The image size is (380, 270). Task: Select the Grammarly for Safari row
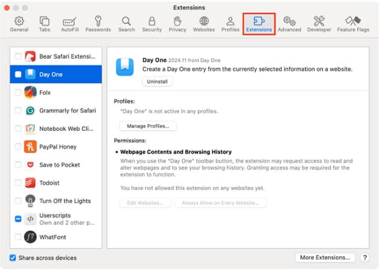(56, 110)
